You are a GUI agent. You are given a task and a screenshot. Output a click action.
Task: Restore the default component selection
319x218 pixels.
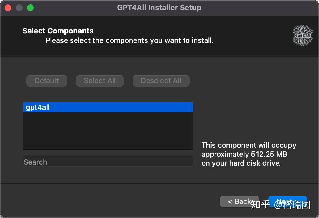pyautogui.click(x=46, y=81)
